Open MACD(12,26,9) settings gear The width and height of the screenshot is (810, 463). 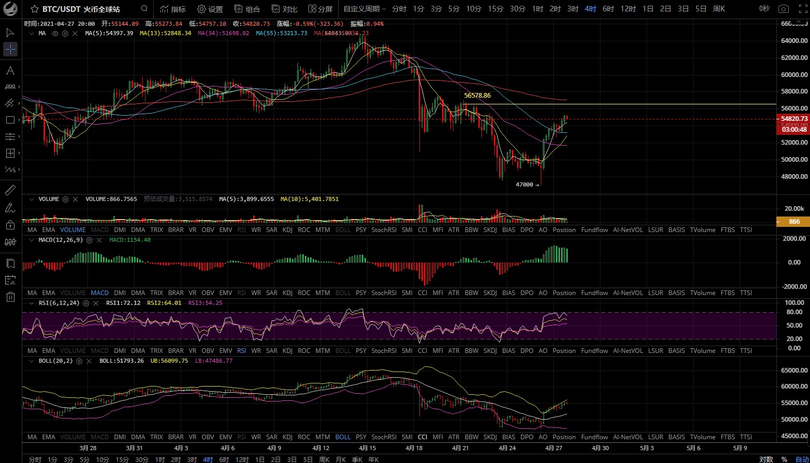click(89, 240)
